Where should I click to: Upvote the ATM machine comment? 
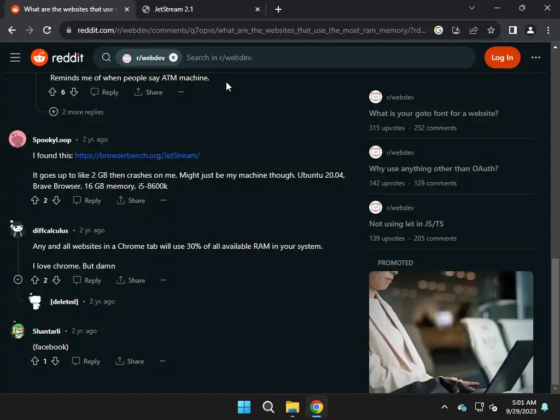click(52, 92)
